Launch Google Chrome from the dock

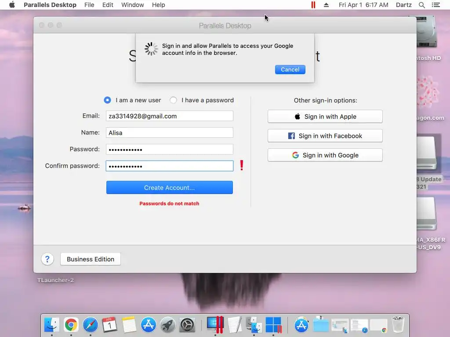pos(71,325)
